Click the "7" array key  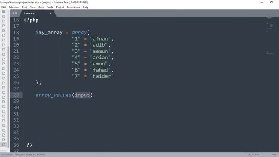(76, 76)
